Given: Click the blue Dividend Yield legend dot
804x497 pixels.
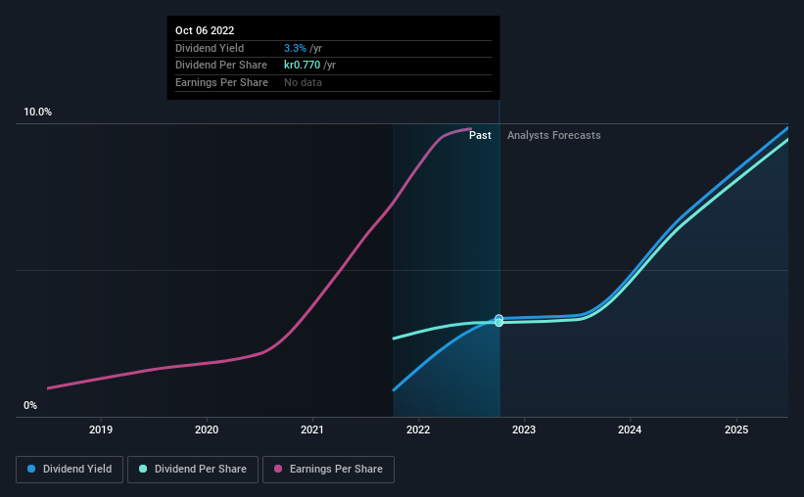Looking at the screenshot, I should click(31, 469).
